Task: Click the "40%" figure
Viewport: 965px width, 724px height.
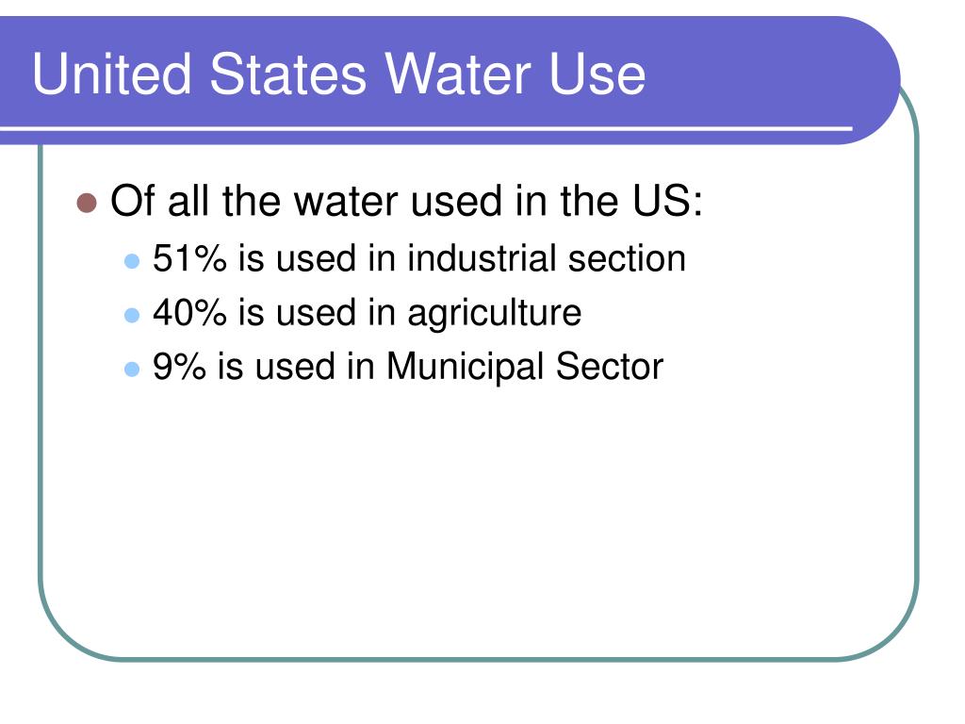Action: (189, 312)
